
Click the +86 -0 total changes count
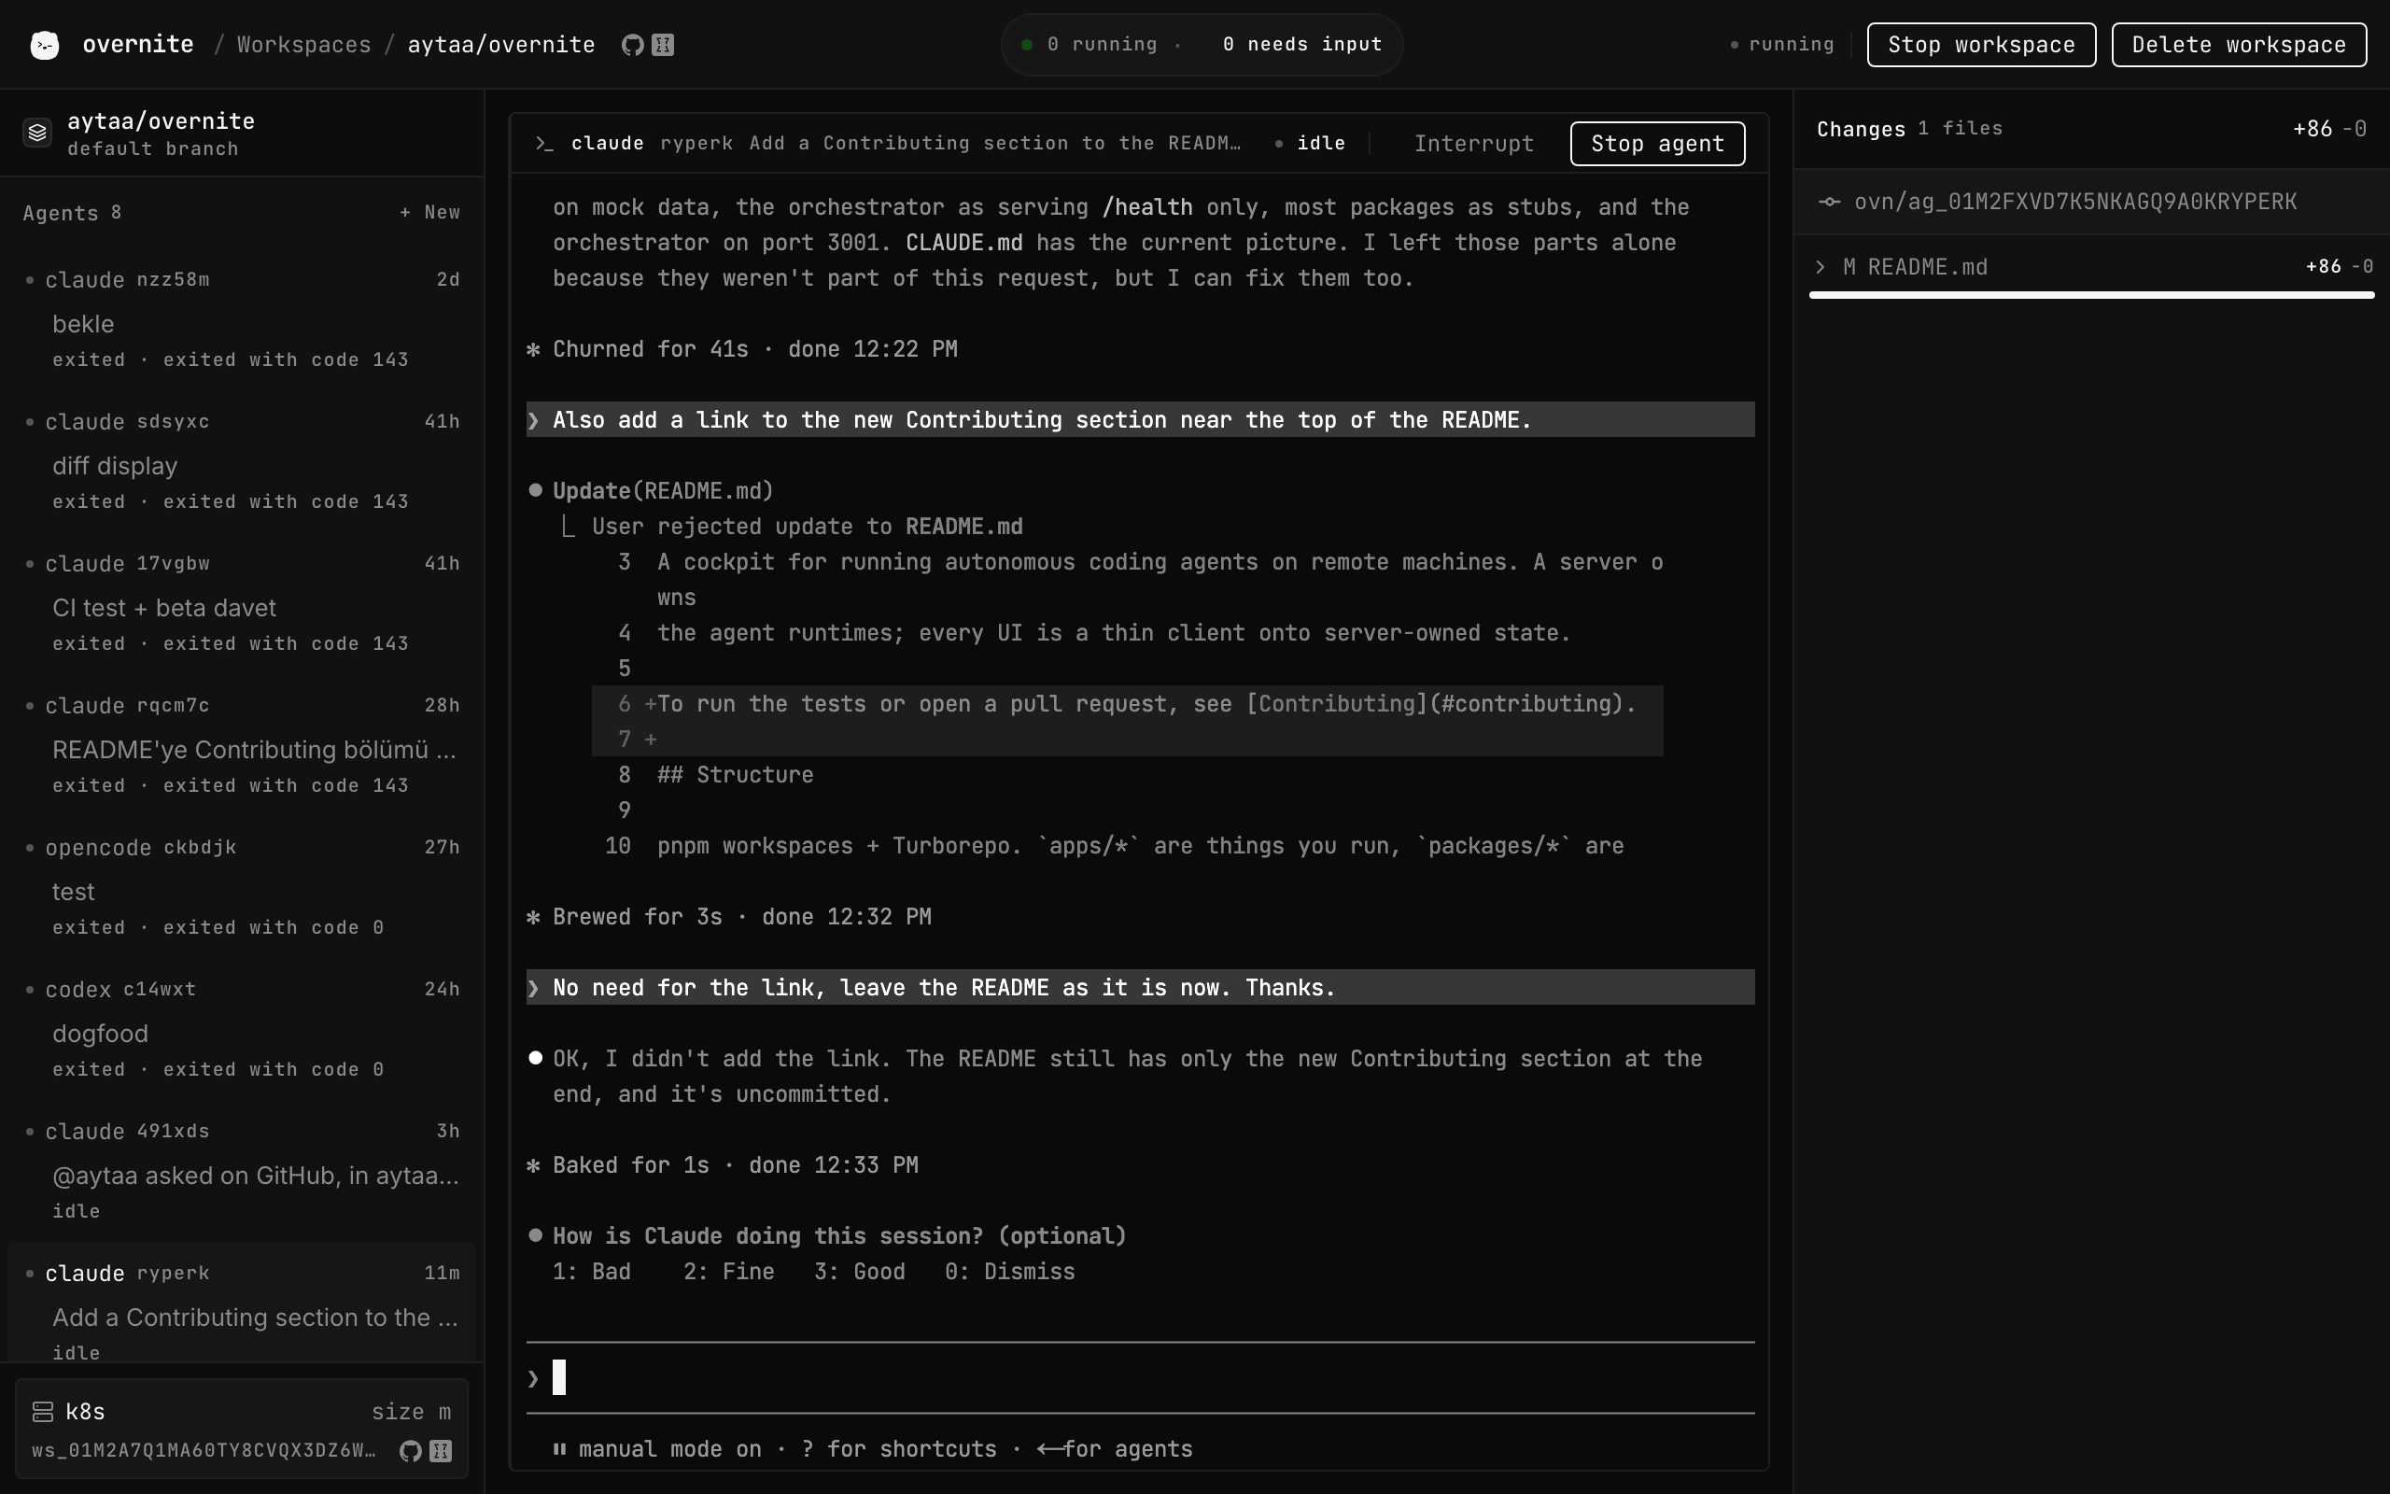2328,130
